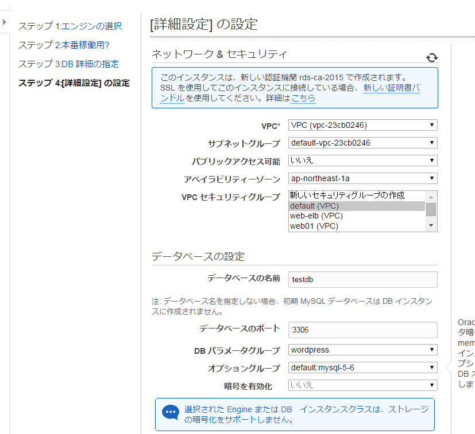Select ステップ 4:[詳細設定] の設定
The image size is (475, 434).
coord(74,83)
